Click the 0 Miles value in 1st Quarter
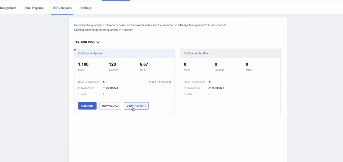343x162 pixels. pyautogui.click(x=185, y=64)
